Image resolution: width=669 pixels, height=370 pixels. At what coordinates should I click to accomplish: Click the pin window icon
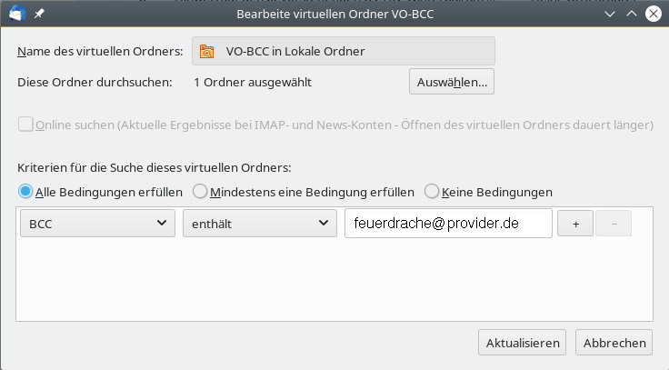[40, 15]
